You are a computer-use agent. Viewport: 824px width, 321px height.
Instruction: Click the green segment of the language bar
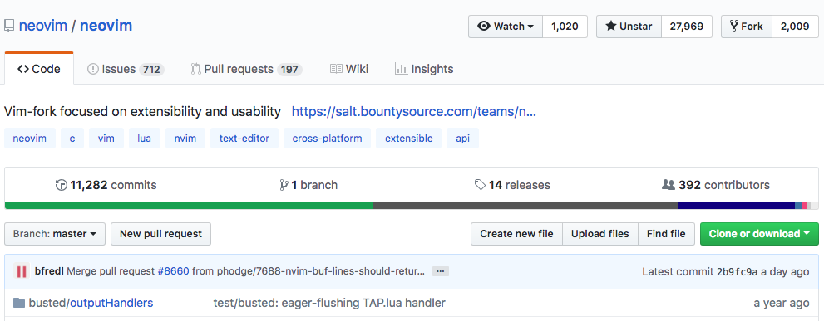tap(190, 206)
